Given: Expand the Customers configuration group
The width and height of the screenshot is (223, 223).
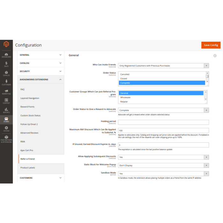Looking at the screenshot, I should (41, 178).
